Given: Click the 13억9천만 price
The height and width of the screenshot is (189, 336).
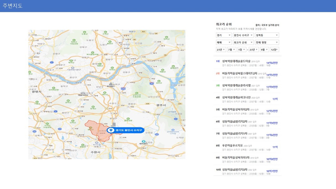Looking at the screenshot, I should [x=272, y=87].
